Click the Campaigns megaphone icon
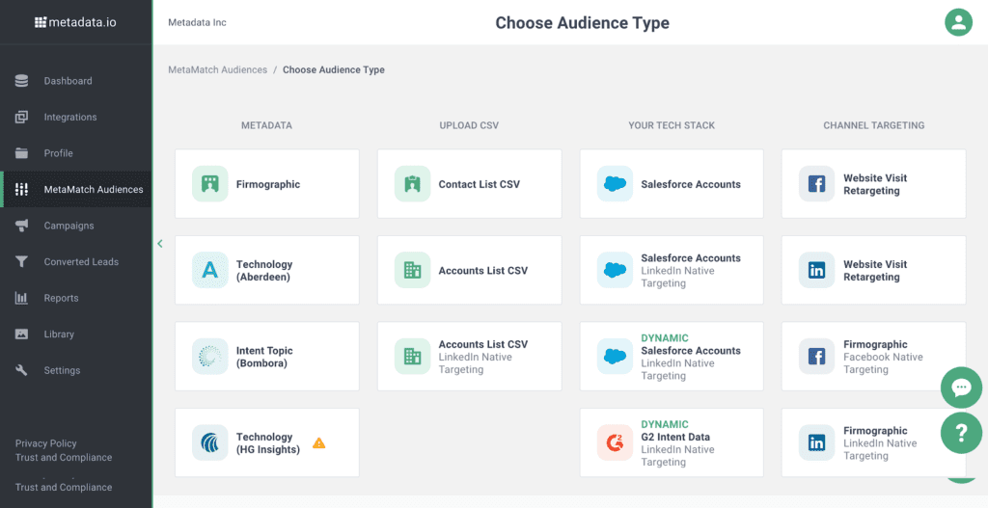The width and height of the screenshot is (988, 508). (x=21, y=226)
